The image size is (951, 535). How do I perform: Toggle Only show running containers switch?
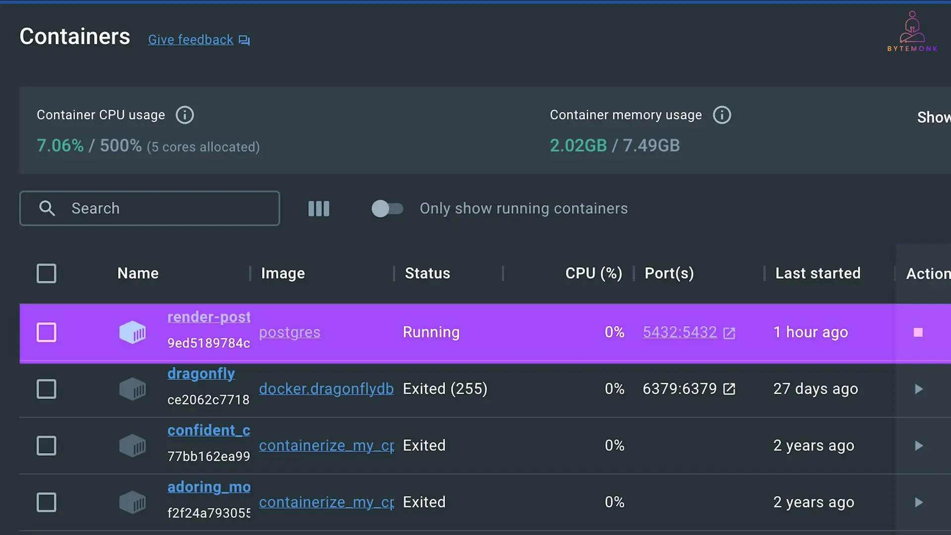[387, 209]
